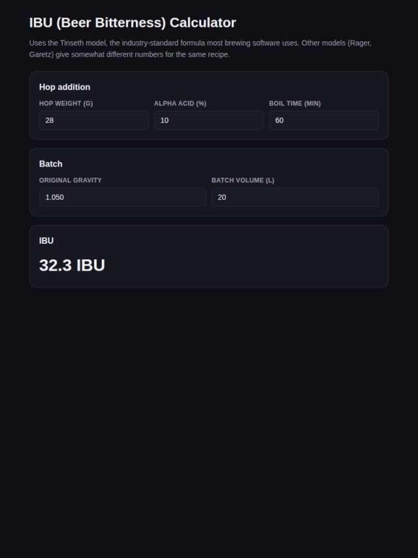Select the Boil Time (min) field
Screen dimensions: 418x558
[x=324, y=120]
